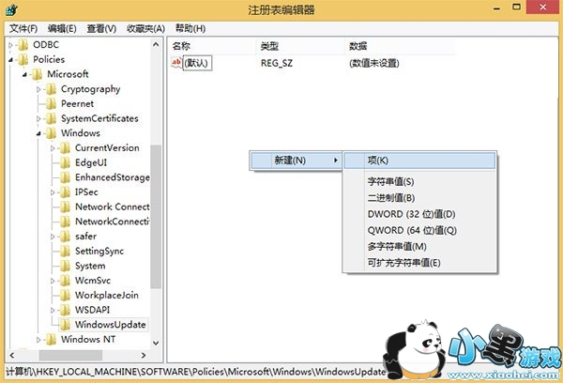Click the tree horizontal scroll right arrow
The image size is (563, 383).
coord(144,356)
